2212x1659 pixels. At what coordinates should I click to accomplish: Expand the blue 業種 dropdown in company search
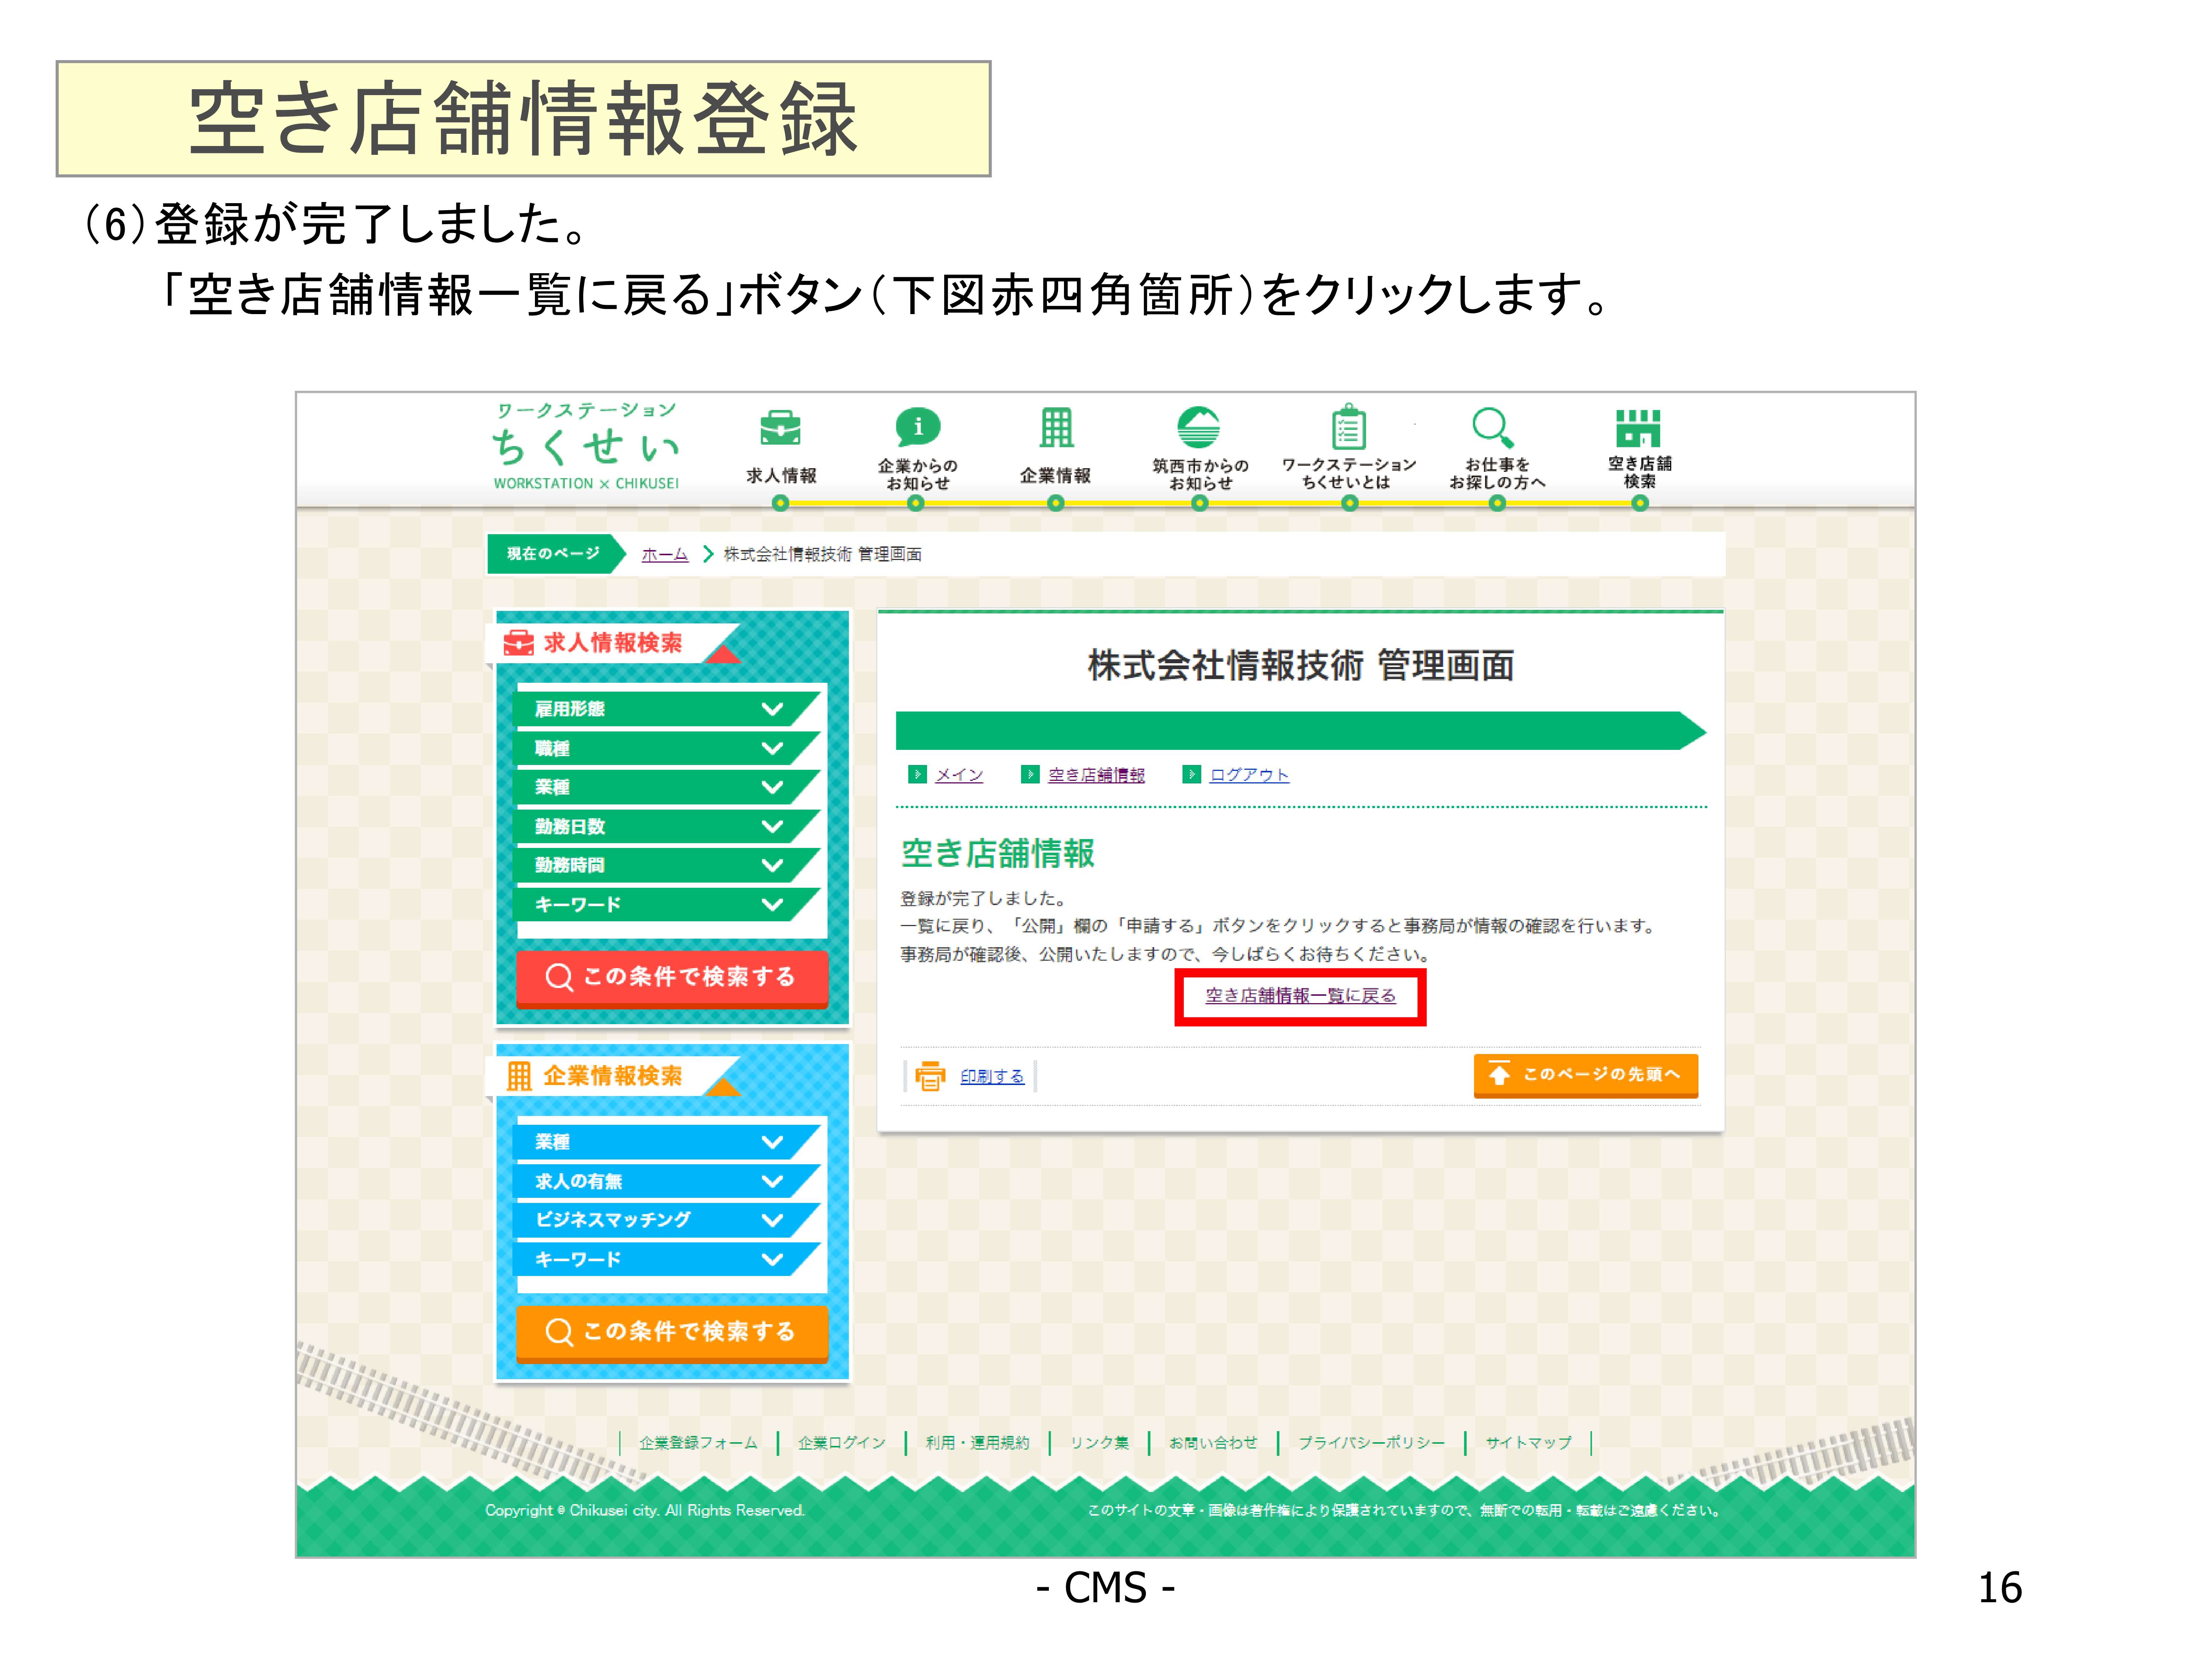click(x=667, y=1142)
